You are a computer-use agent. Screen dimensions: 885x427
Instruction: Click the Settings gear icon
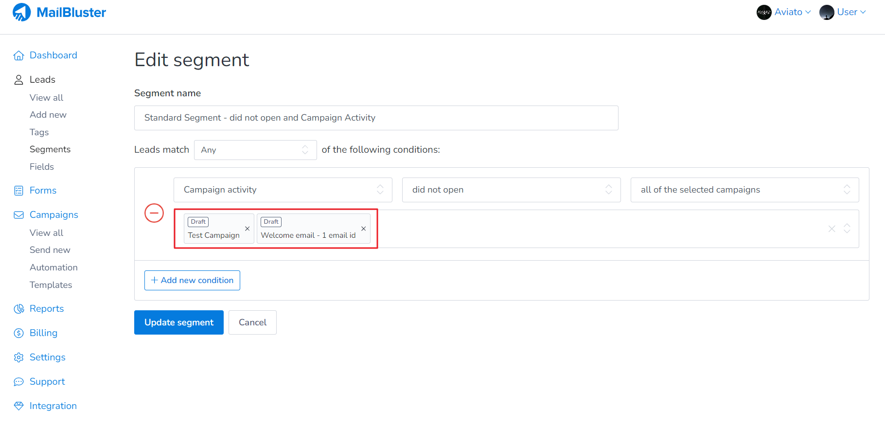point(18,357)
